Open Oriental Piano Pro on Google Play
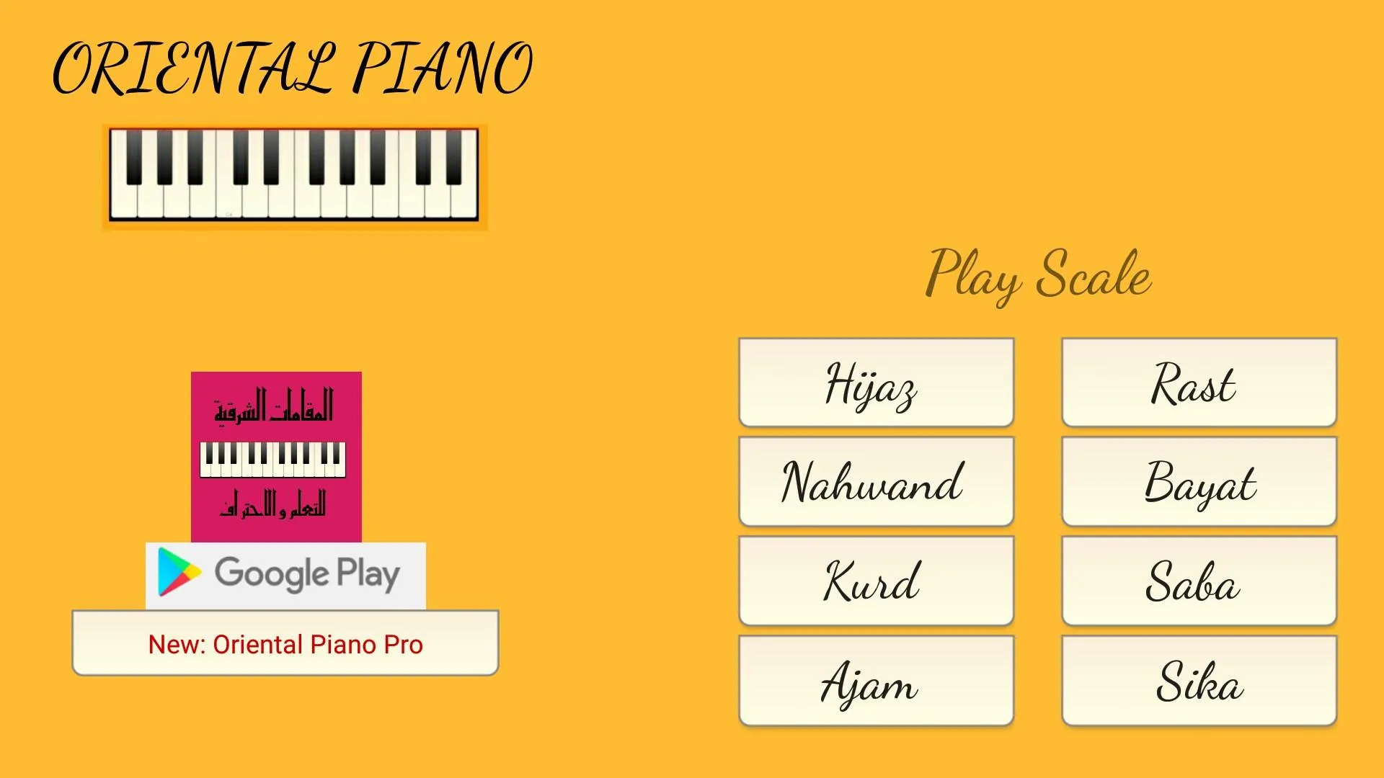 pyautogui.click(x=285, y=643)
